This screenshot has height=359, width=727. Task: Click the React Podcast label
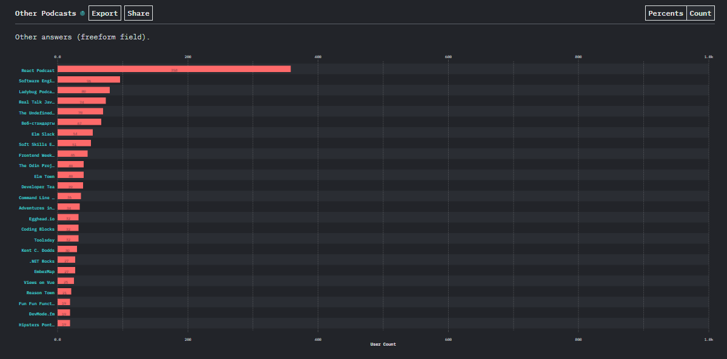[38, 70]
